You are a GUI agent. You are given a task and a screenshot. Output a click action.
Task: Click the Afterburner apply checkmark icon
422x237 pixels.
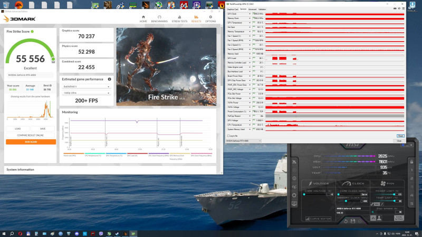[x=360, y=221]
